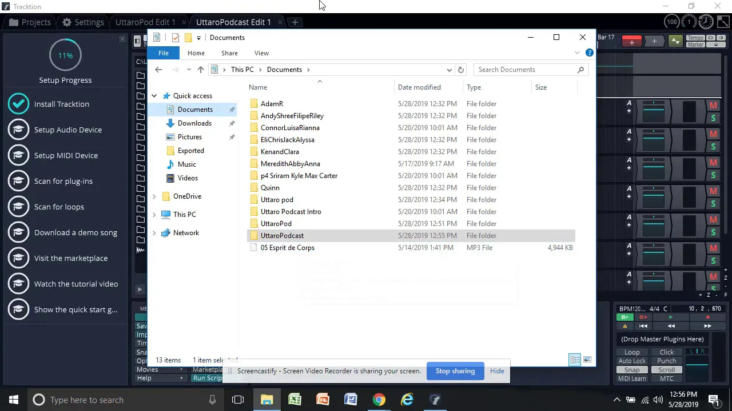The width and height of the screenshot is (732, 411).
Task: Expand the Network tree node
Action: pyautogui.click(x=154, y=233)
